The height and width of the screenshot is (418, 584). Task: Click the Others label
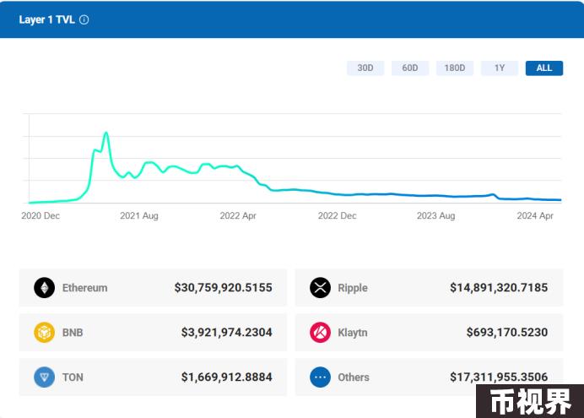(x=354, y=377)
